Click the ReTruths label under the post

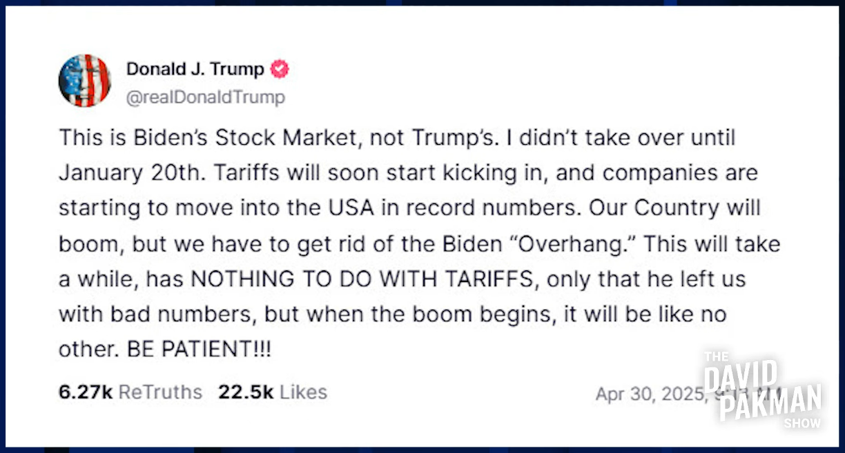pos(160,392)
